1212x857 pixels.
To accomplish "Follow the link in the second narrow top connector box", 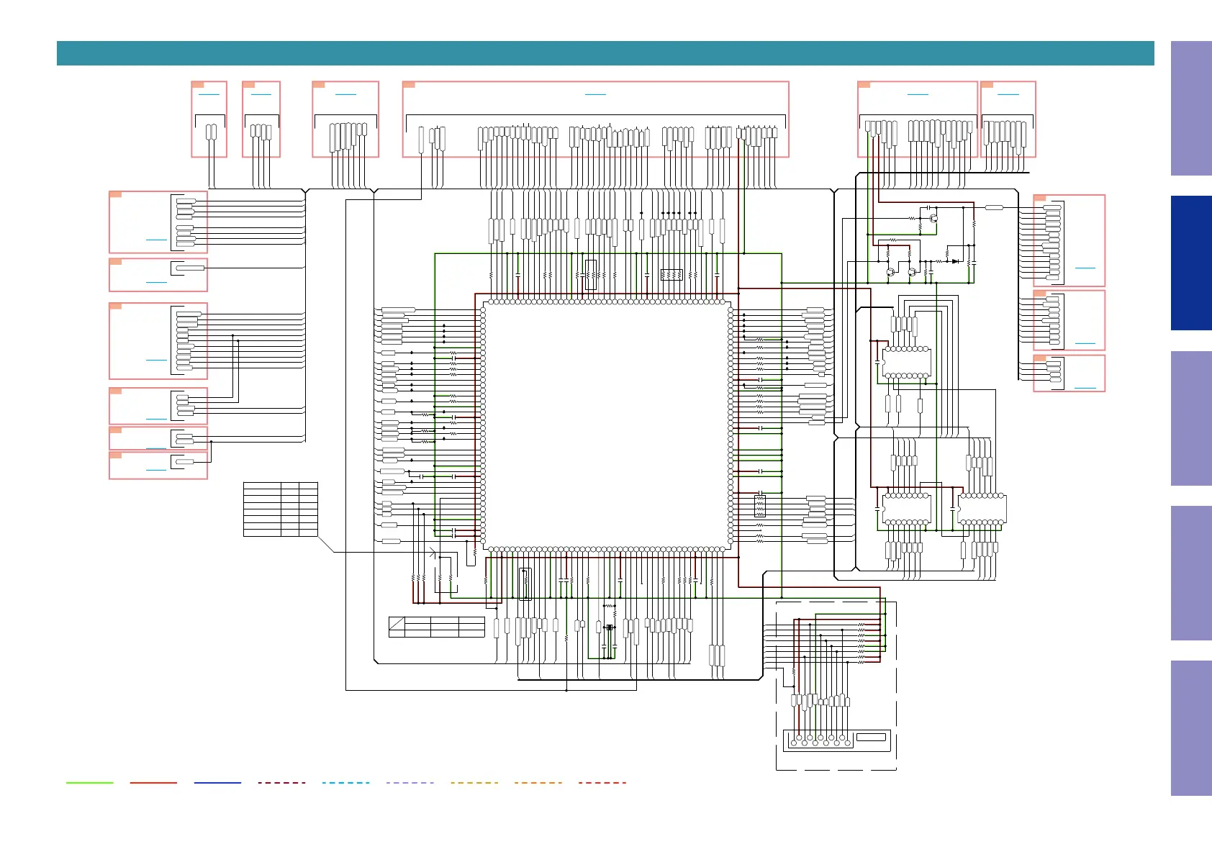I will click(x=261, y=94).
